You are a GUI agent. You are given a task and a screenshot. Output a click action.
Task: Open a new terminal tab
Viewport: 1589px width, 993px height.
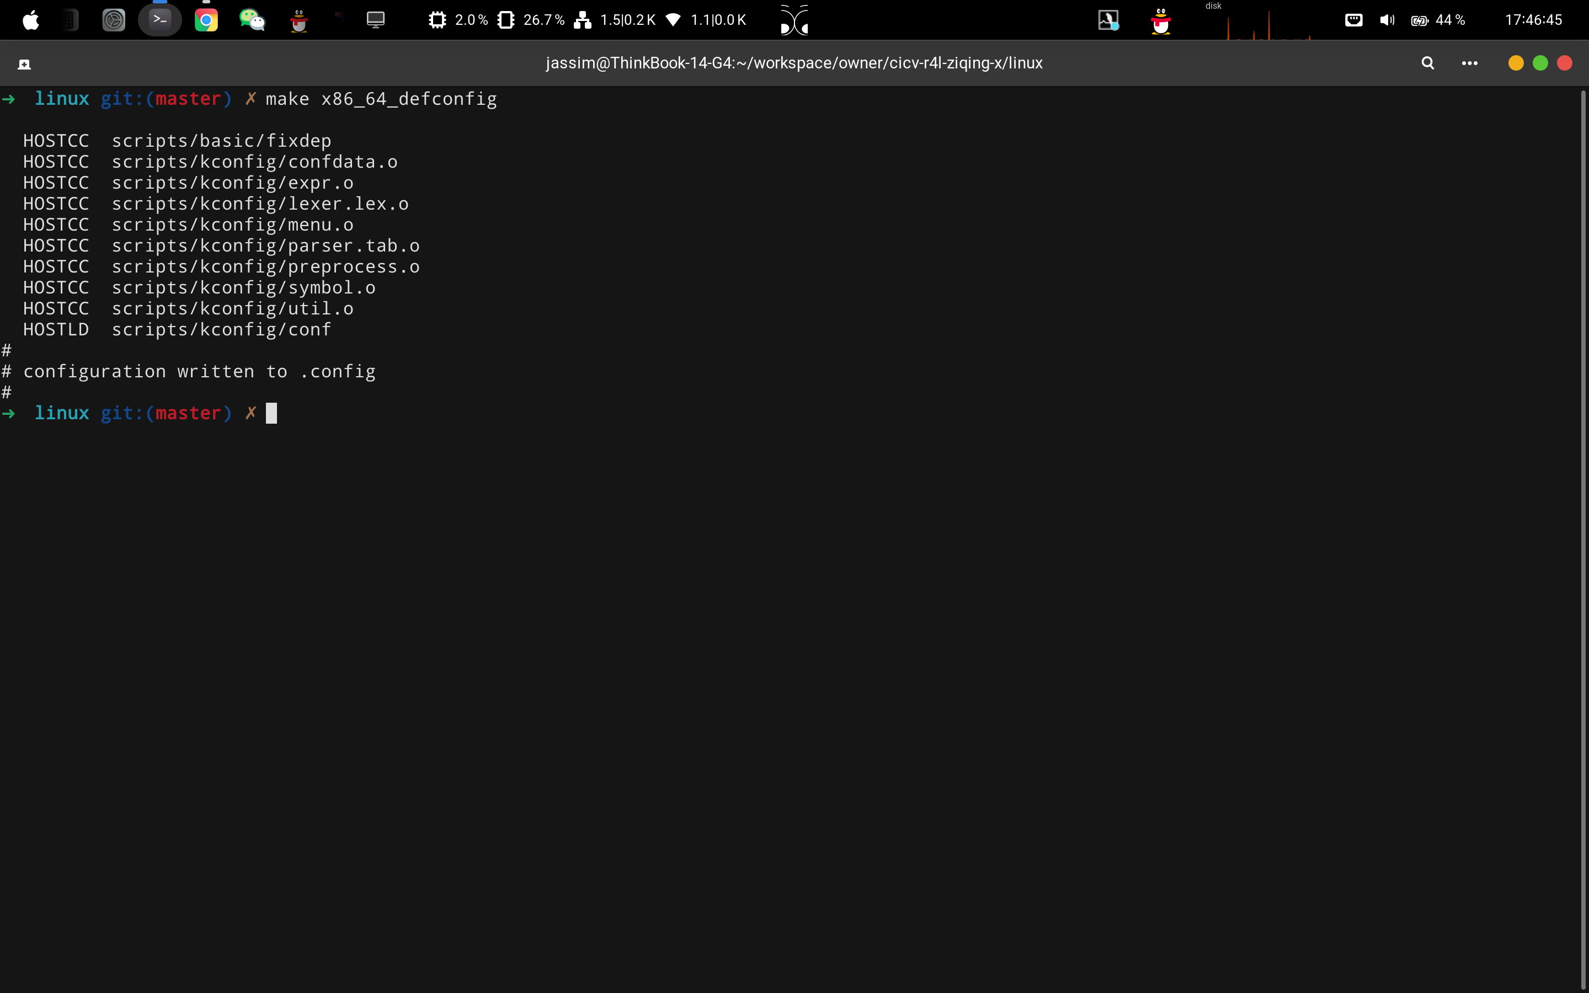24,63
